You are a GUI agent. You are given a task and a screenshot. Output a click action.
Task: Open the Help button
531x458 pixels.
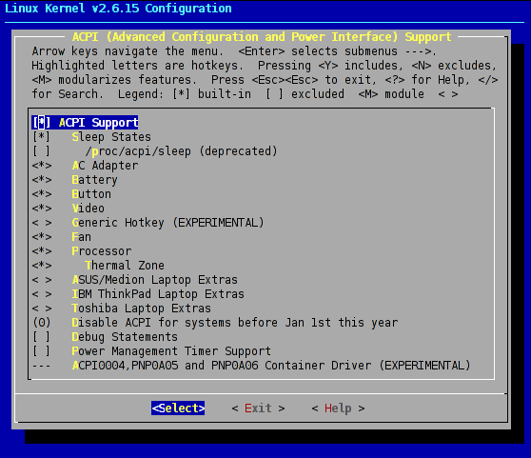pyautogui.click(x=338, y=408)
